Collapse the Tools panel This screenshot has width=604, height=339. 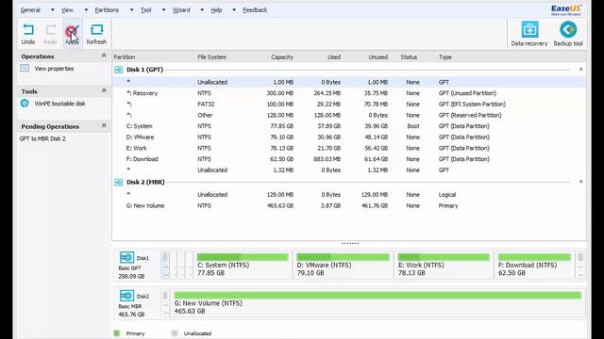coord(104,90)
